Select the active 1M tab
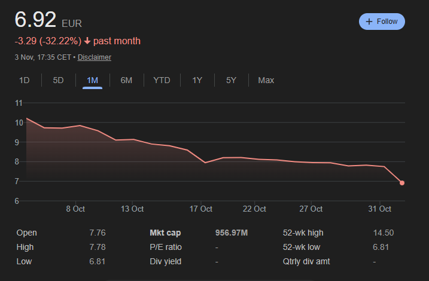 (92, 80)
